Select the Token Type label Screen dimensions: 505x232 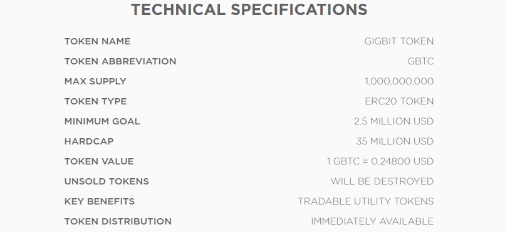coord(95,101)
